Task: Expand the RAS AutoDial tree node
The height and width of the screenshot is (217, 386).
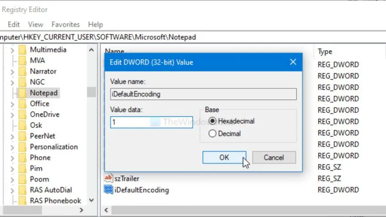Action: click(12, 191)
